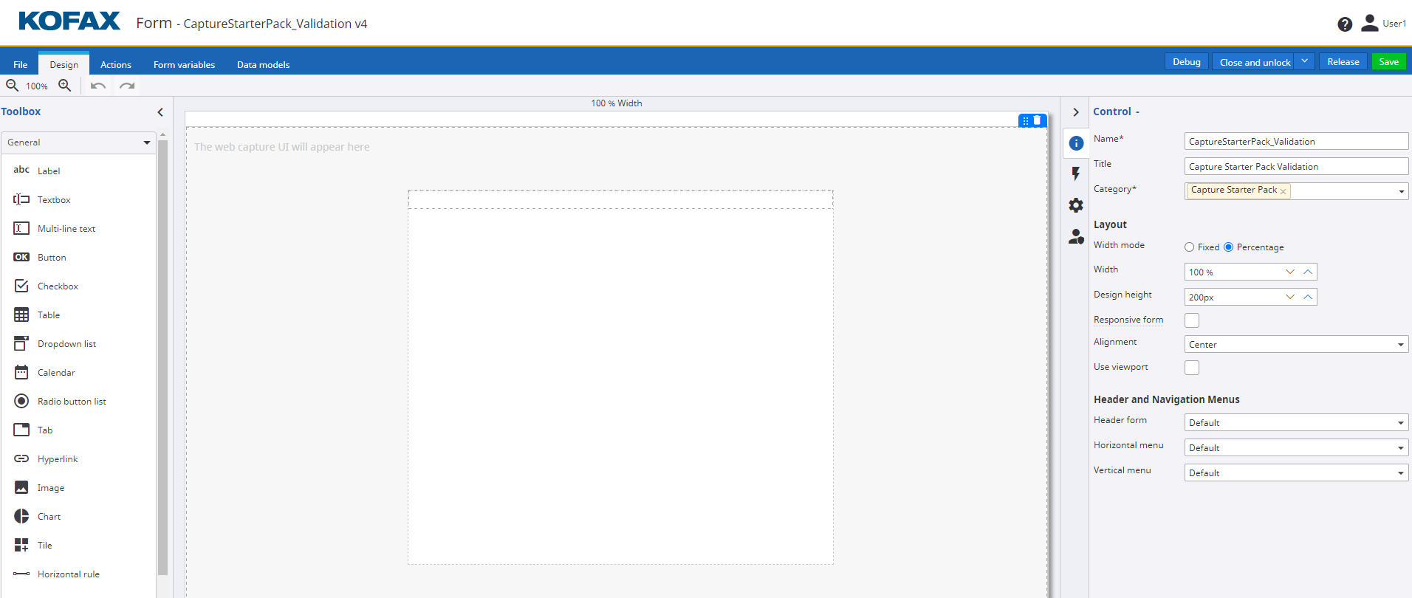Image resolution: width=1412 pixels, height=598 pixels.
Task: Click the Debug button
Action: [1186, 62]
